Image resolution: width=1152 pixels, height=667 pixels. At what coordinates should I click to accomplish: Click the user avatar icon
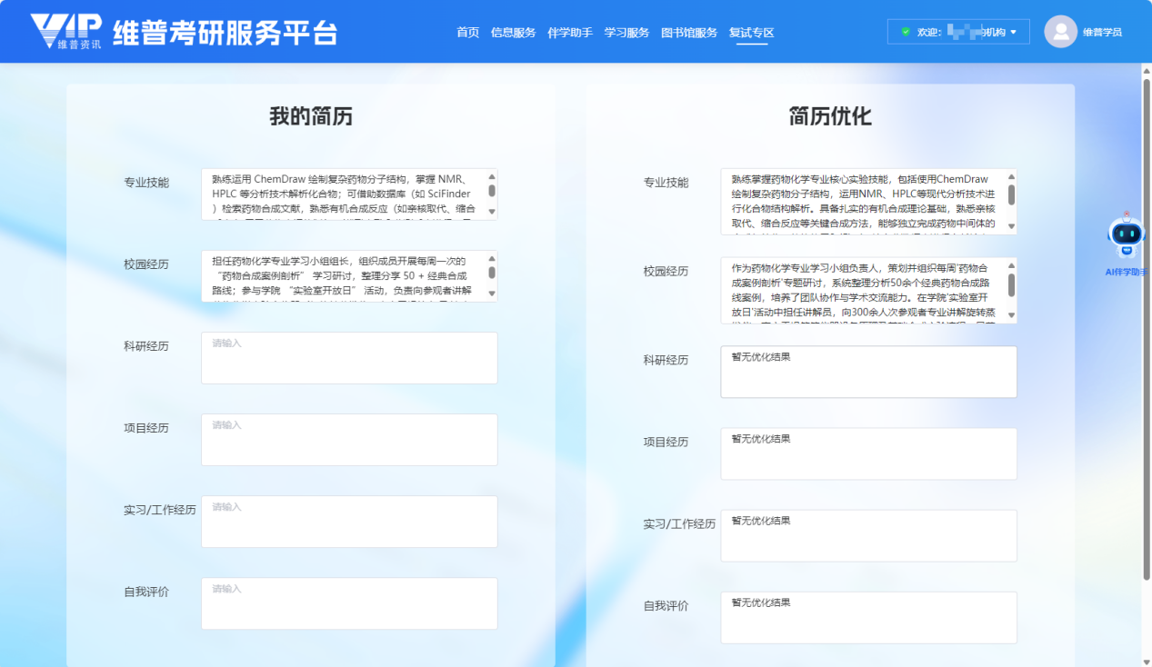(1060, 32)
